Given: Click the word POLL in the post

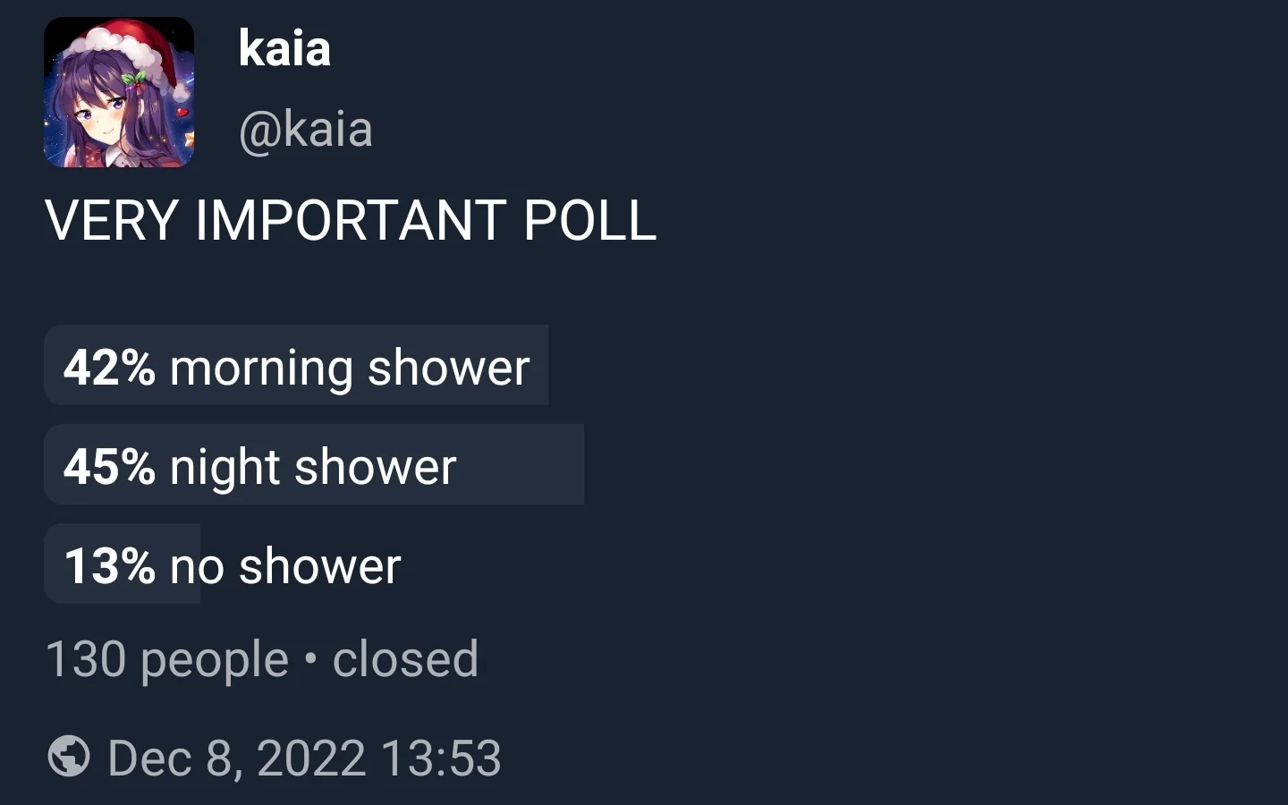Looking at the screenshot, I should click(589, 220).
